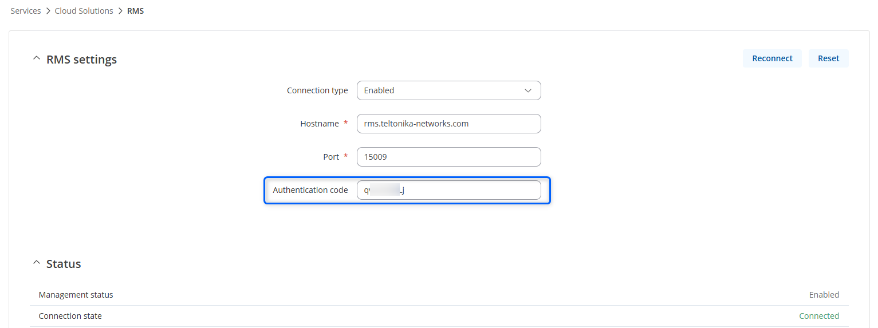This screenshot has width=878, height=328.
Task: Click the Status section heading
Action: pyautogui.click(x=64, y=264)
